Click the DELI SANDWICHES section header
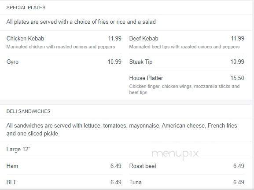 point(29,111)
